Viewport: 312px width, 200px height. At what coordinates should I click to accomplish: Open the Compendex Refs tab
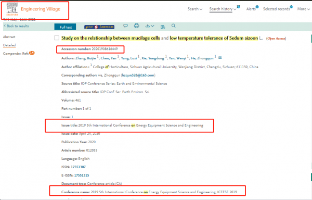(16, 54)
